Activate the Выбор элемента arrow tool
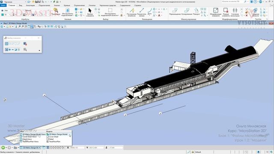This screenshot has width=274, height=154. tap(90, 12)
